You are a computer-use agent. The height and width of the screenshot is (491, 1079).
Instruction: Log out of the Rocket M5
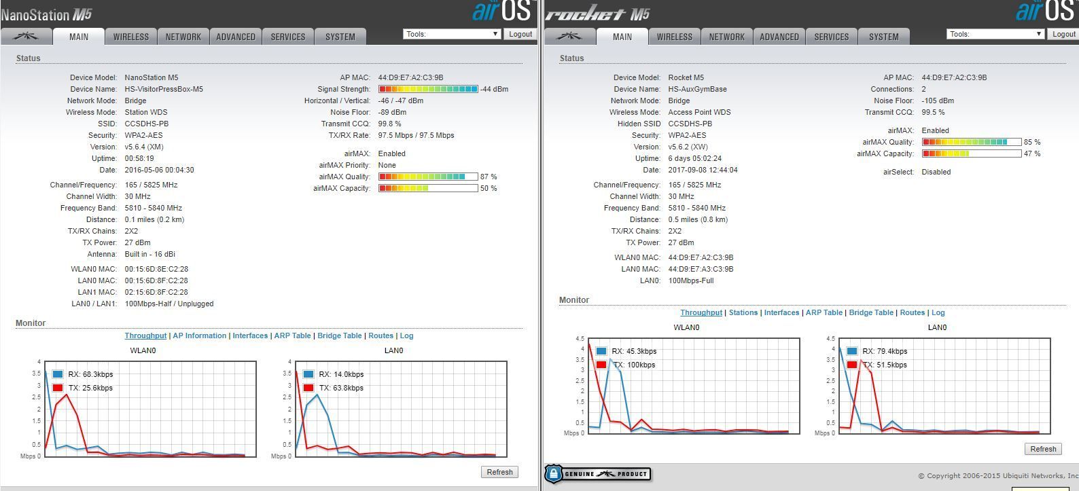point(1063,34)
